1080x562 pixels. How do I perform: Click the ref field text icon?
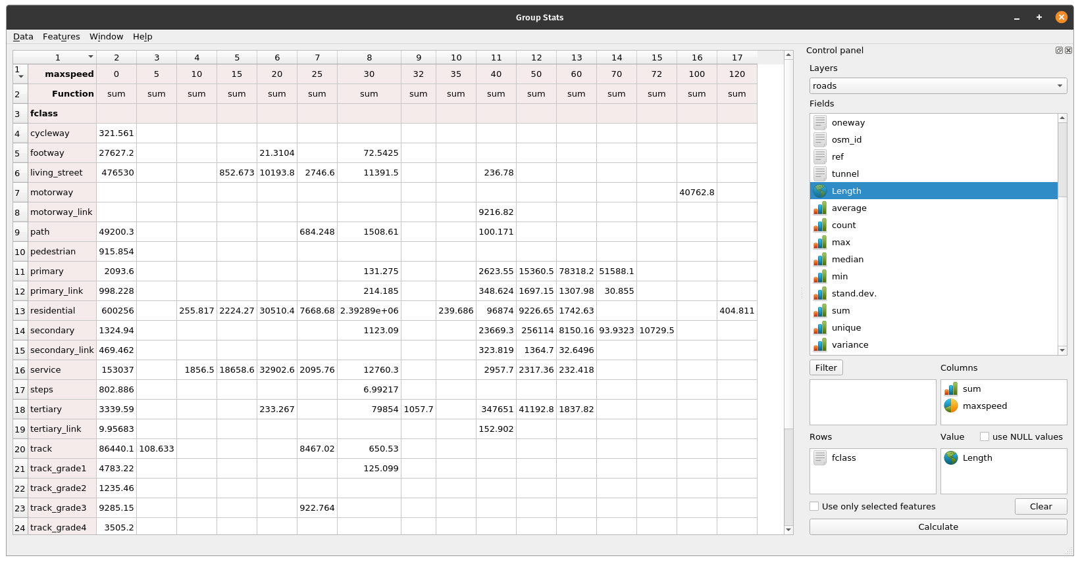[x=820, y=156]
